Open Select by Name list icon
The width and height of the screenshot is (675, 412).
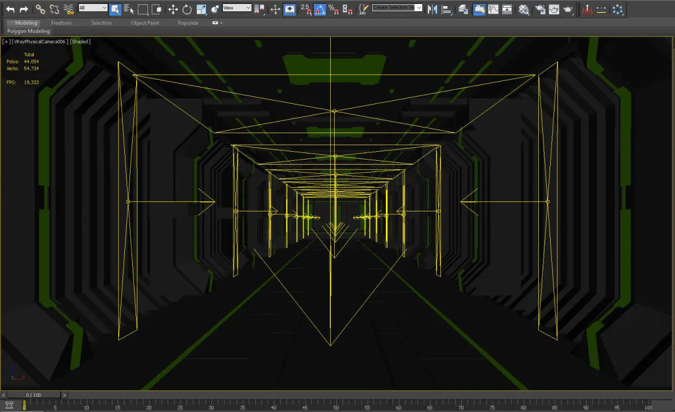[x=129, y=9]
